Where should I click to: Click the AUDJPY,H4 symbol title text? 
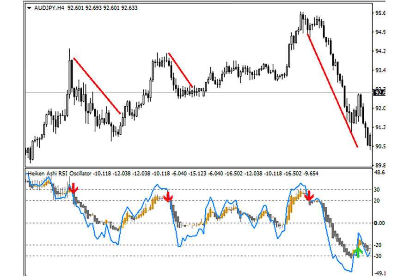pos(49,8)
